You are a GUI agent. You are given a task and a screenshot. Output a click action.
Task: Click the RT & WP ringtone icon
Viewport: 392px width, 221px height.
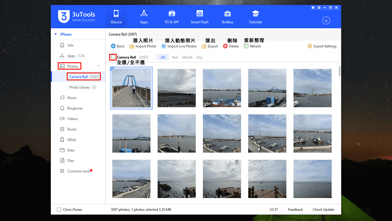171,14
